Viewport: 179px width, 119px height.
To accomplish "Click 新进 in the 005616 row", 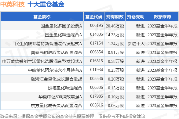I will (141, 106).
